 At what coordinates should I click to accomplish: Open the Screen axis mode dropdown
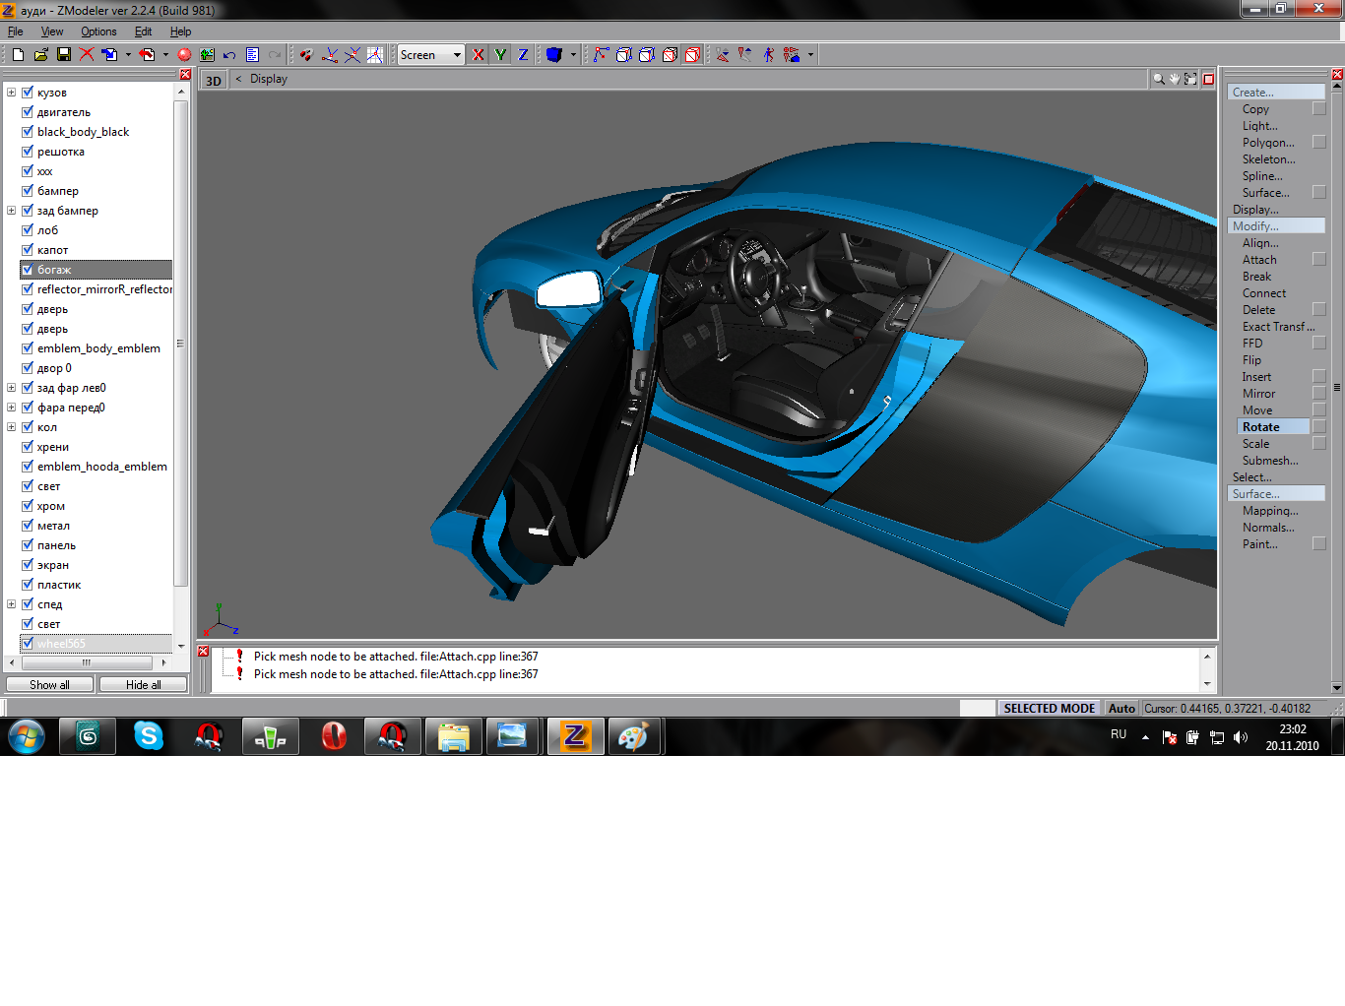click(457, 55)
